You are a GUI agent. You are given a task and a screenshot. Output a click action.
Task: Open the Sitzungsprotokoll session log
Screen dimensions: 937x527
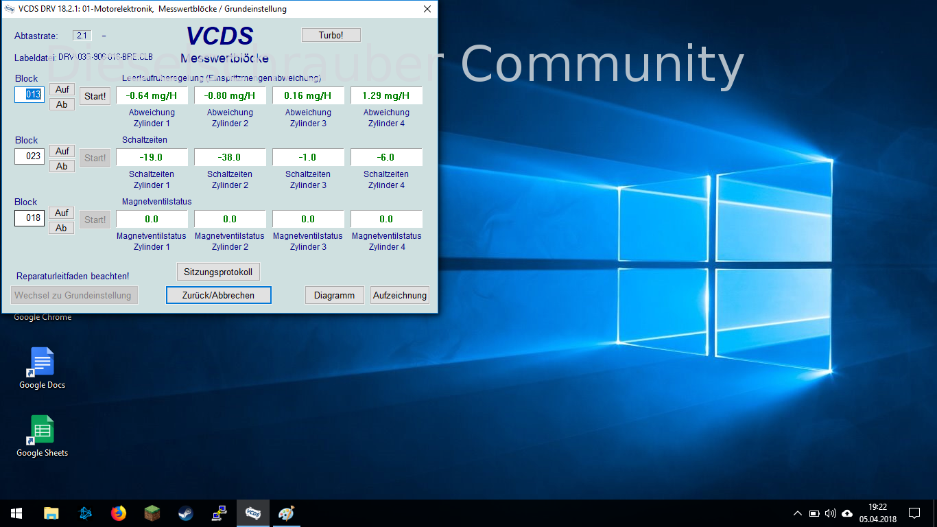click(x=218, y=272)
